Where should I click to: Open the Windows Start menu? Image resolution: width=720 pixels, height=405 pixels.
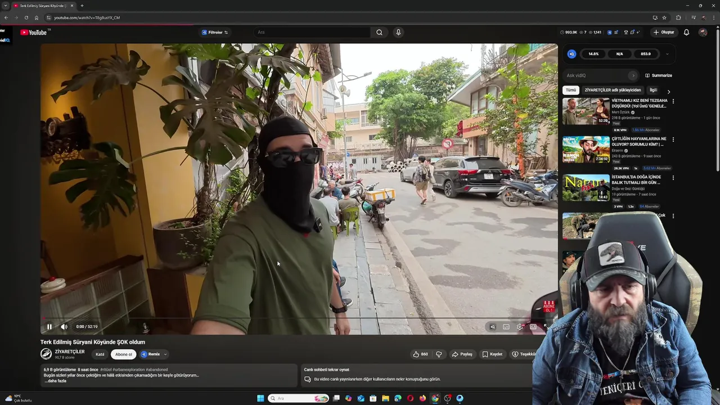pos(260,398)
